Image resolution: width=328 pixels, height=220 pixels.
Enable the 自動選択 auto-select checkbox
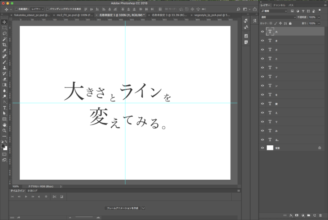click(16, 9)
